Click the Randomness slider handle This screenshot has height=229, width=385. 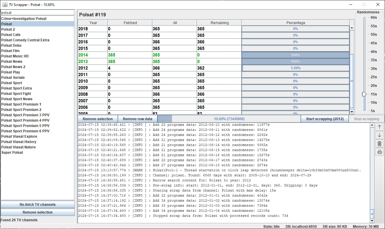coord(364,94)
